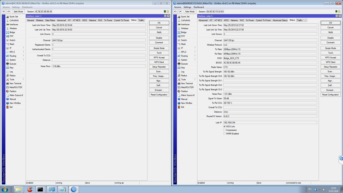The width and height of the screenshot is (343, 193).
Task: Click Safe Mode in the 4C:5E window
Action: coord(18,12)
